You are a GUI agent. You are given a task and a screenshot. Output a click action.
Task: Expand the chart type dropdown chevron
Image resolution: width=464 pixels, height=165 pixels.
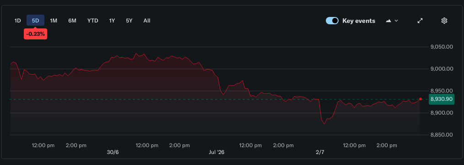pos(396,21)
